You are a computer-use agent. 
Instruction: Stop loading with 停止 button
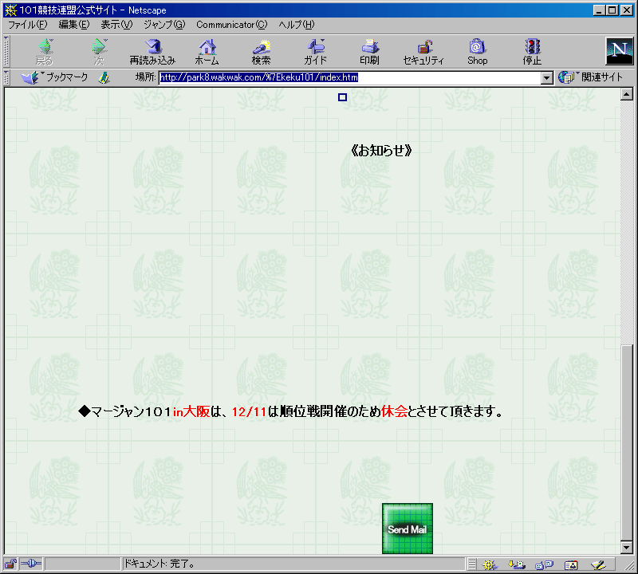coord(532,52)
